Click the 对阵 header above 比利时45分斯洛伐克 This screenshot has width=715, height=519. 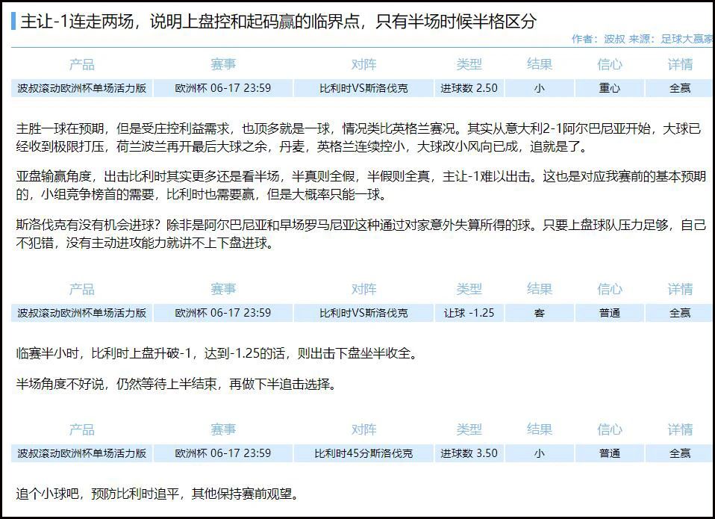(x=363, y=429)
